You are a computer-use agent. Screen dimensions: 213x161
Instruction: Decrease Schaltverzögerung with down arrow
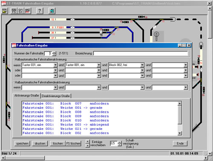click(120, 145)
